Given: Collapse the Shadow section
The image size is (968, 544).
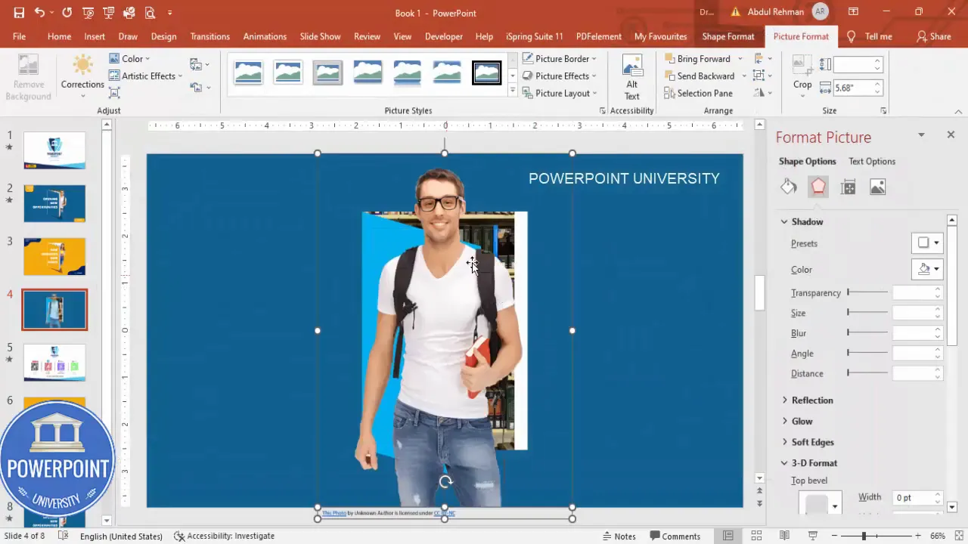Looking at the screenshot, I should pyautogui.click(x=807, y=221).
